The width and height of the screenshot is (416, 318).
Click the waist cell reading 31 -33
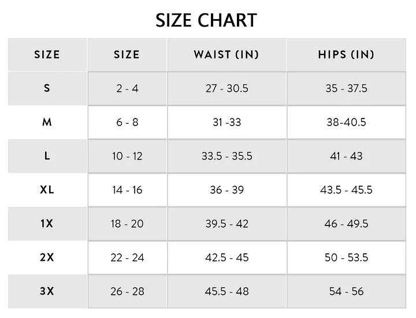pos(226,122)
